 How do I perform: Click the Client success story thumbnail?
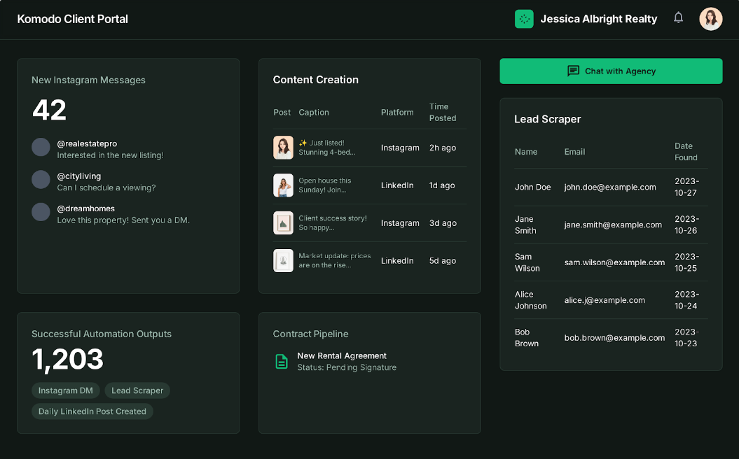tap(283, 223)
